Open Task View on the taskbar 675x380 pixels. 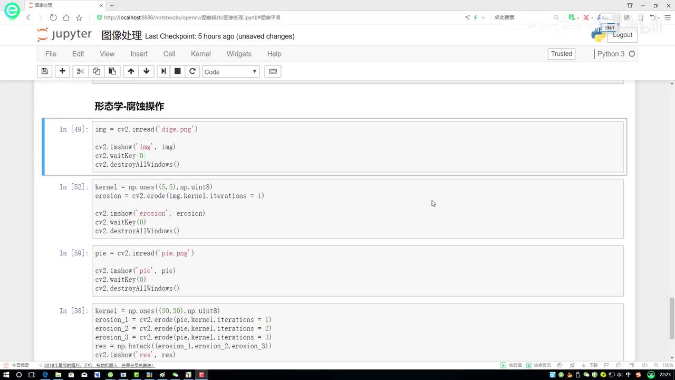point(32,375)
